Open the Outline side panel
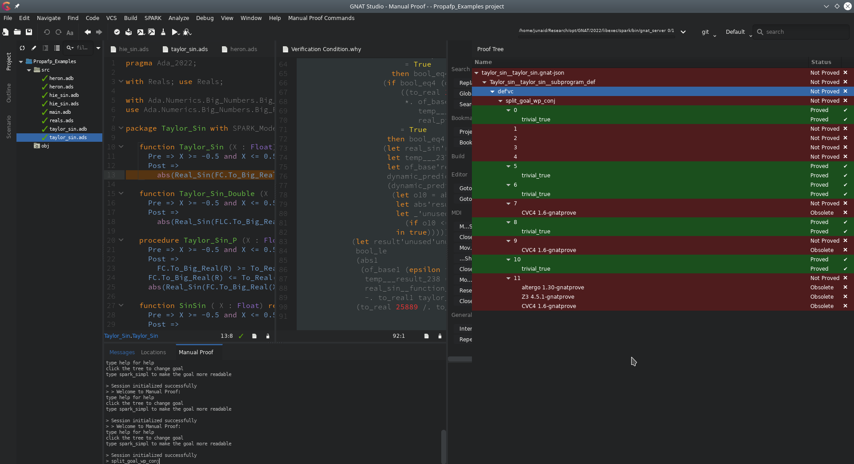This screenshot has width=854, height=464. 8,93
